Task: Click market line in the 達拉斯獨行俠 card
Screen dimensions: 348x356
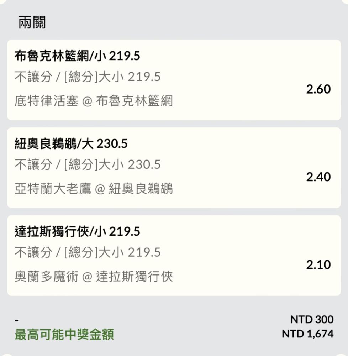Action: pos(88,252)
